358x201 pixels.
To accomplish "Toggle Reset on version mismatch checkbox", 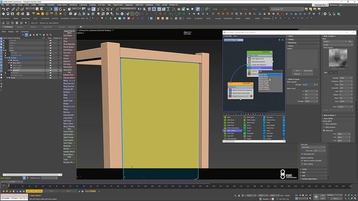I will coord(302,161).
